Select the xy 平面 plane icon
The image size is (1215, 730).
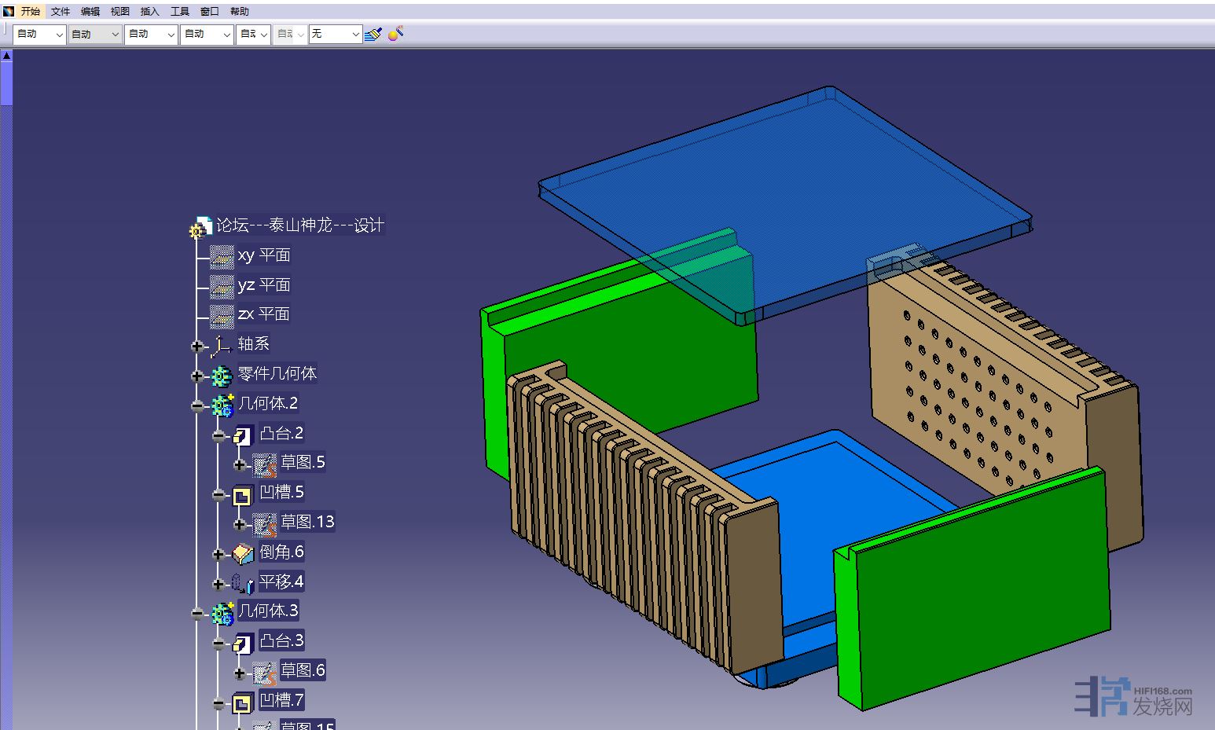coord(222,256)
